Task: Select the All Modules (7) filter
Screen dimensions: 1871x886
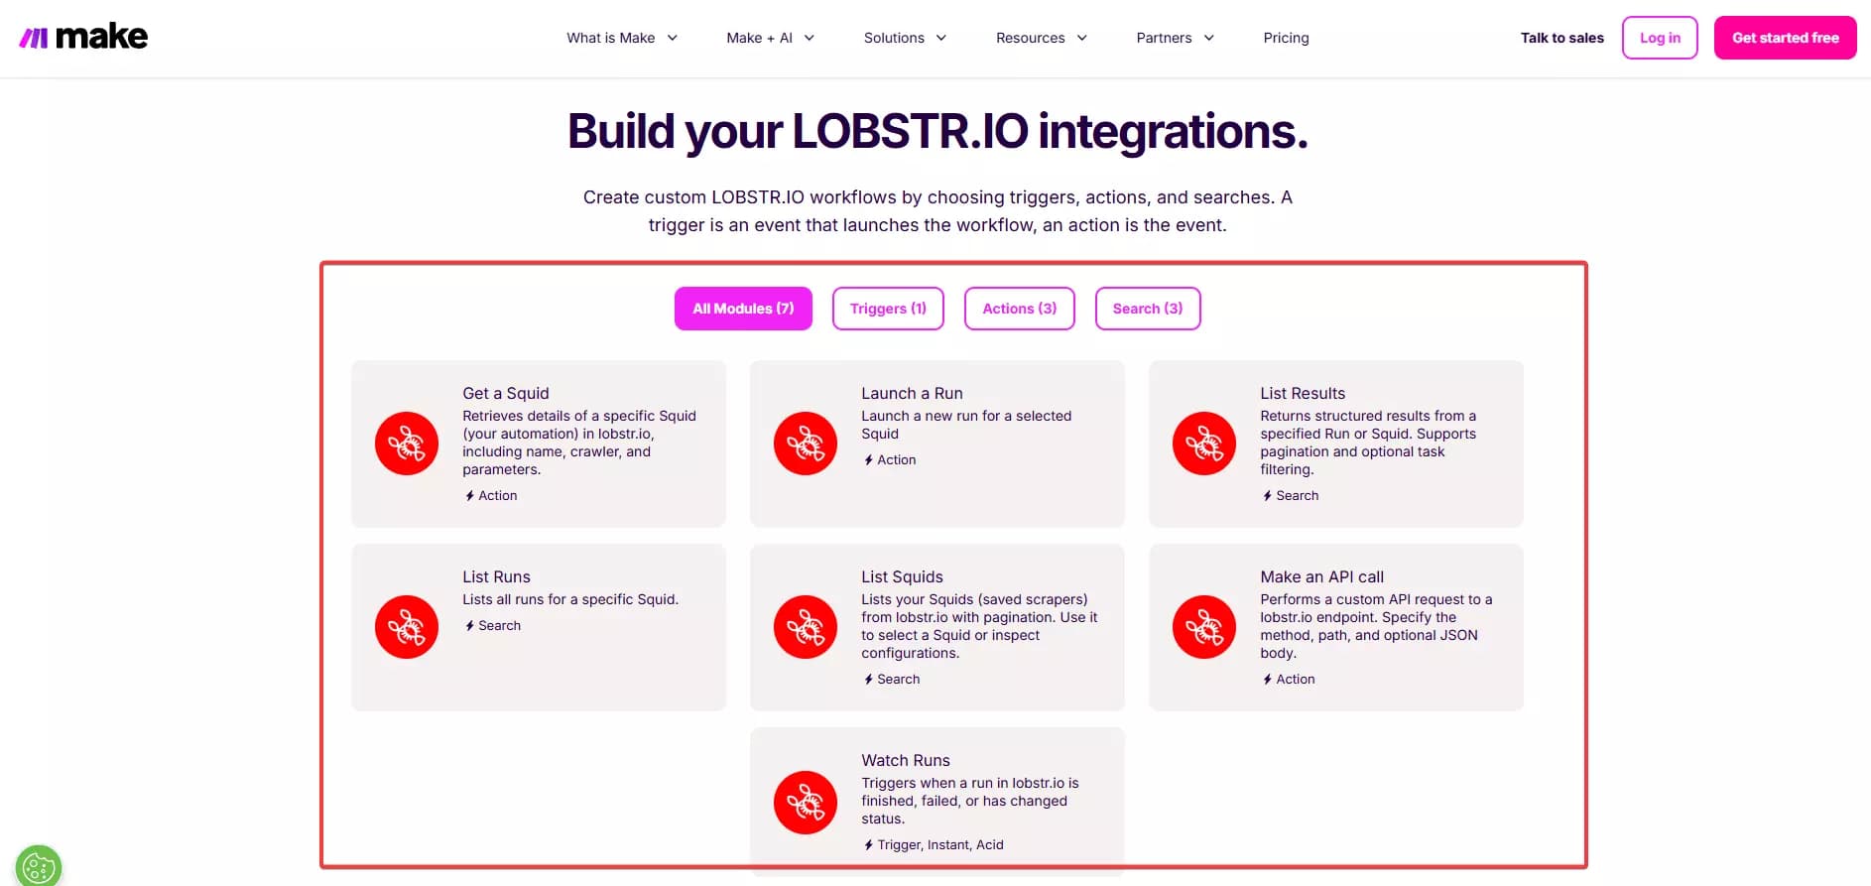Action: click(x=743, y=309)
